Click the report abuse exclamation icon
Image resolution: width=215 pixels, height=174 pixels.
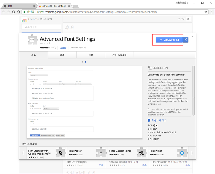click(149, 120)
